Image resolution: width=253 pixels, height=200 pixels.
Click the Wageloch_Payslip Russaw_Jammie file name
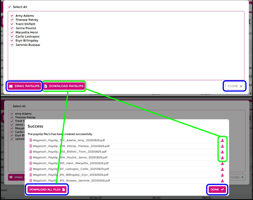(x=71, y=180)
